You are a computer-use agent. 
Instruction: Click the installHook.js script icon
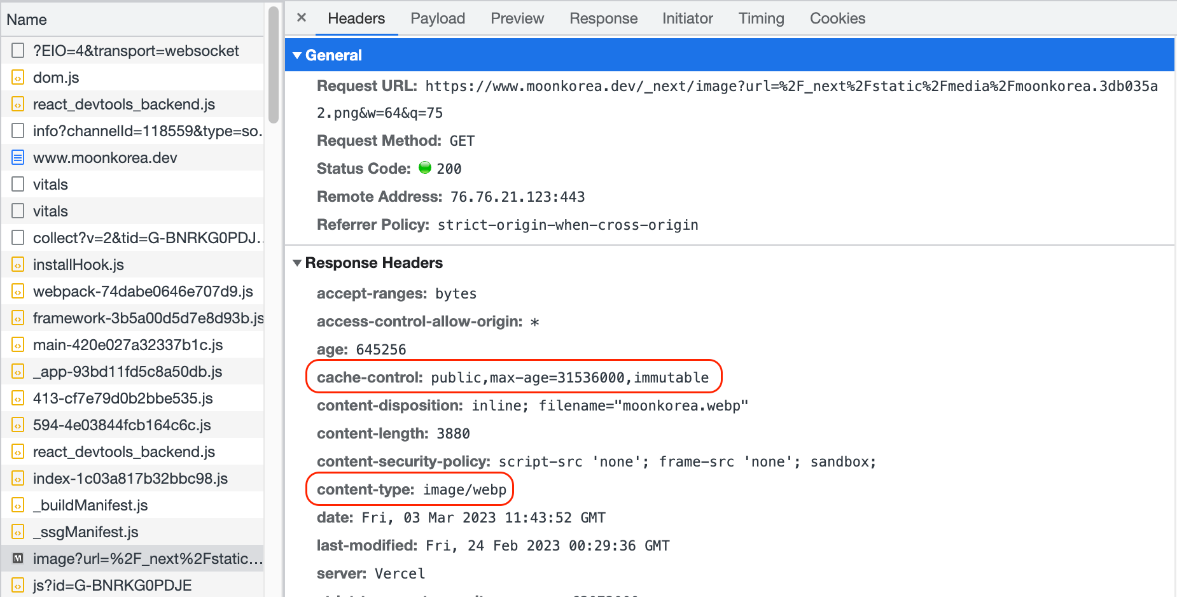[18, 265]
